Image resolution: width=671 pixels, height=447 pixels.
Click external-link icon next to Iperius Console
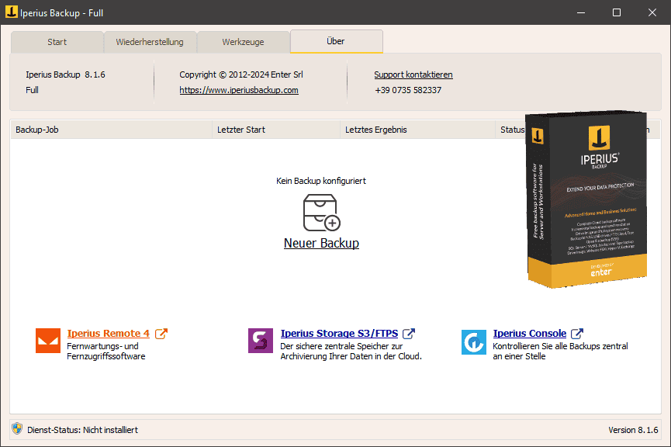pos(577,333)
